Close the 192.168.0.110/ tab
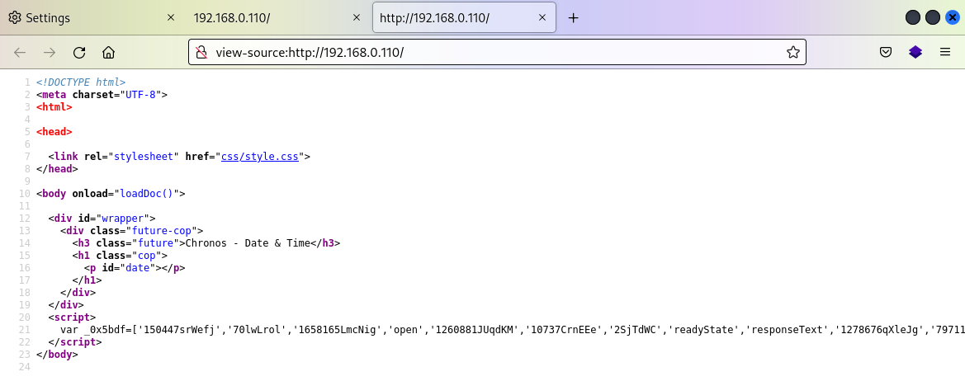The height and width of the screenshot is (381, 965). [357, 18]
